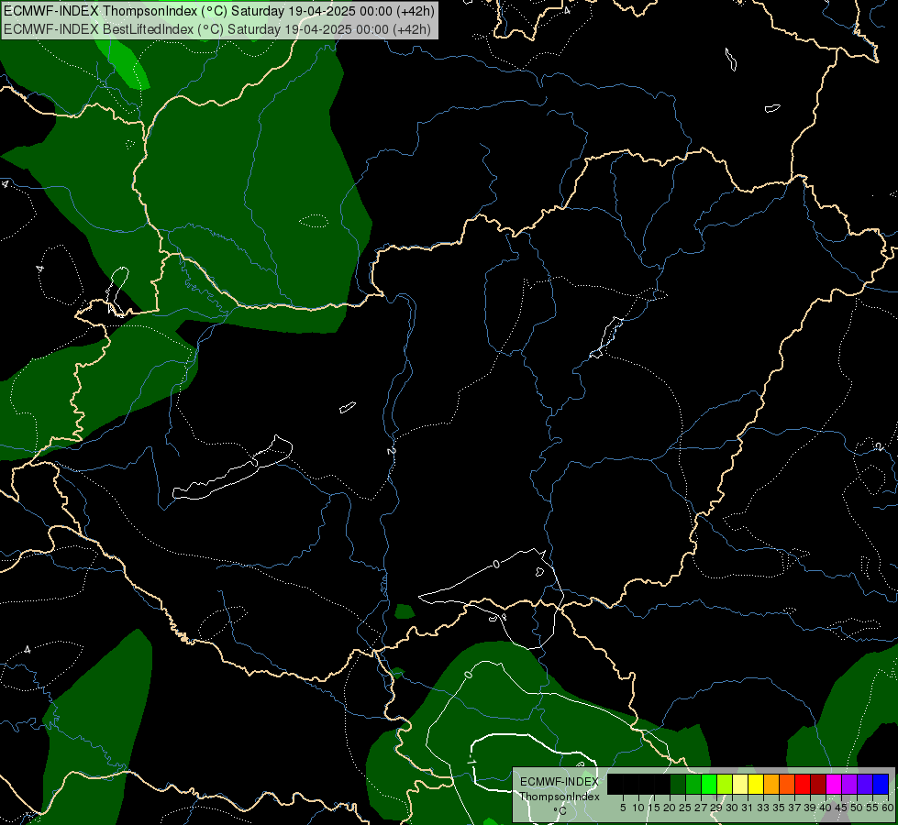This screenshot has width=898, height=825.
Task: Click the legend value 45
Action: pyautogui.click(x=842, y=808)
